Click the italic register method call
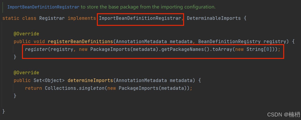This screenshot has height=120, width=301. (x=36, y=49)
